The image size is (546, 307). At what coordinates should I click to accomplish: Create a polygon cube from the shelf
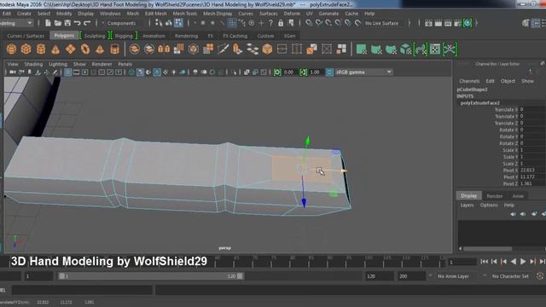(x=26, y=49)
